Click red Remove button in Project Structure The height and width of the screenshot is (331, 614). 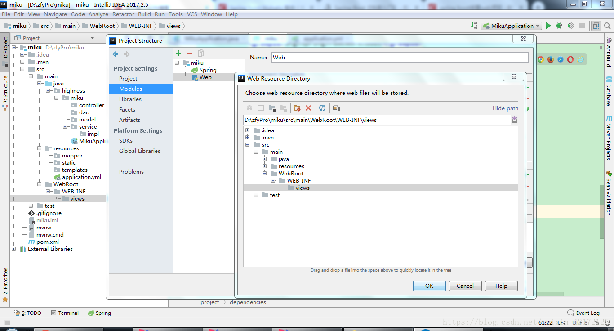(190, 53)
